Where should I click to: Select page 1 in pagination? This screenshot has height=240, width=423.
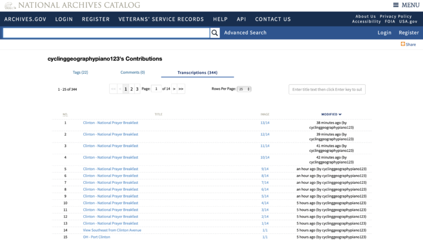coord(126,89)
